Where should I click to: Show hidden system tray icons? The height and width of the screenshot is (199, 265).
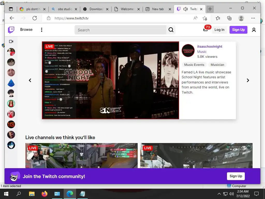219,194
